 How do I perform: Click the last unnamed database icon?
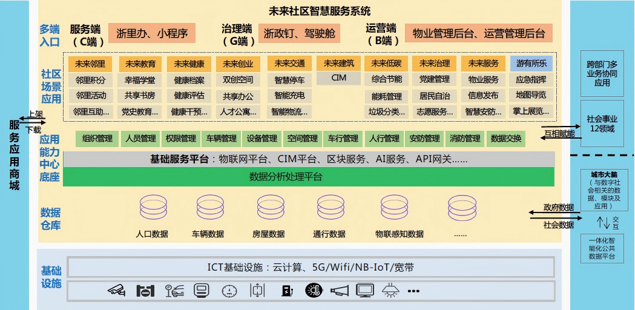tap(462, 208)
